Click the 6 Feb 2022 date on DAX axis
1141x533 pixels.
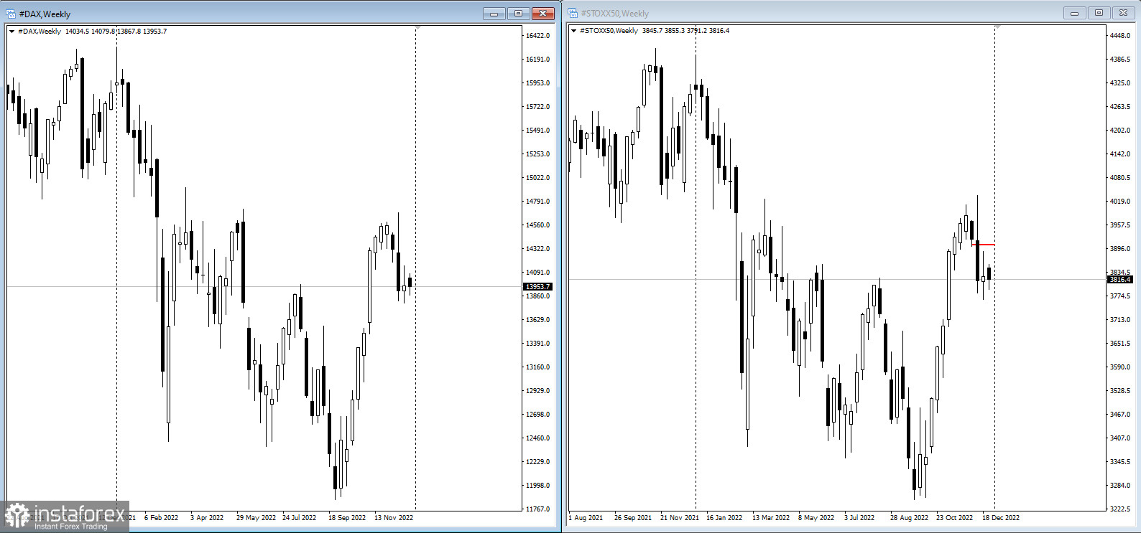click(x=161, y=518)
